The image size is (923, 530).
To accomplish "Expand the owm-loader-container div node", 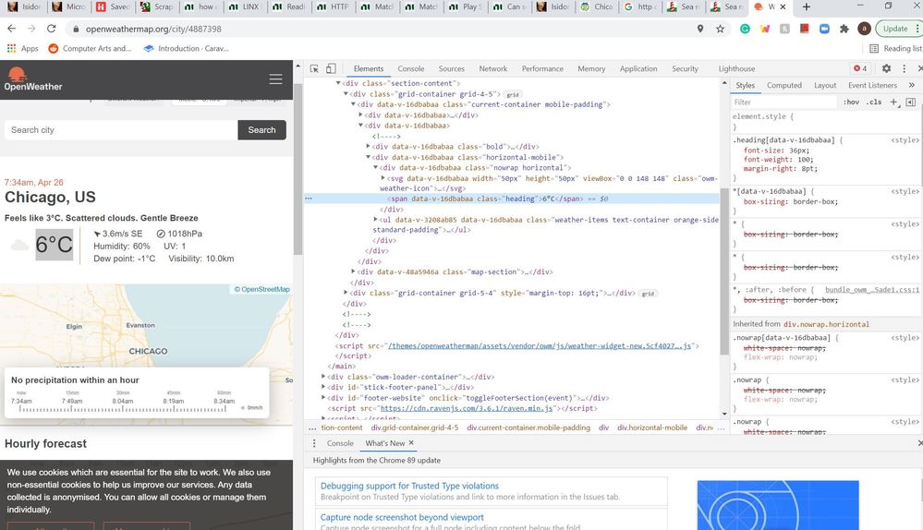I will 323,377.
